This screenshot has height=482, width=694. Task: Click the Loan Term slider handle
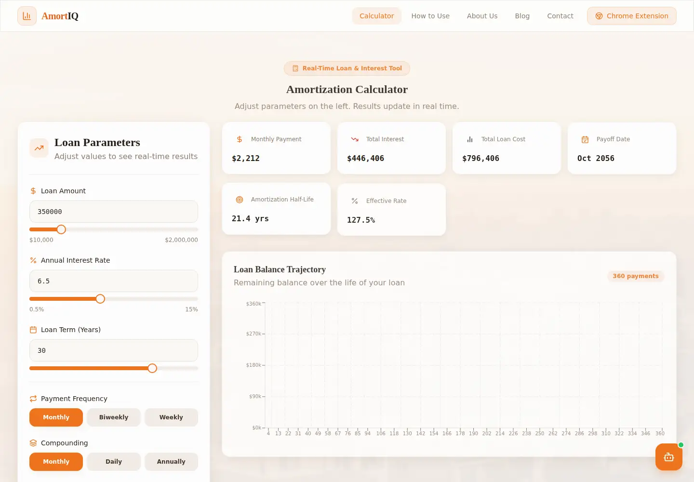coord(152,368)
